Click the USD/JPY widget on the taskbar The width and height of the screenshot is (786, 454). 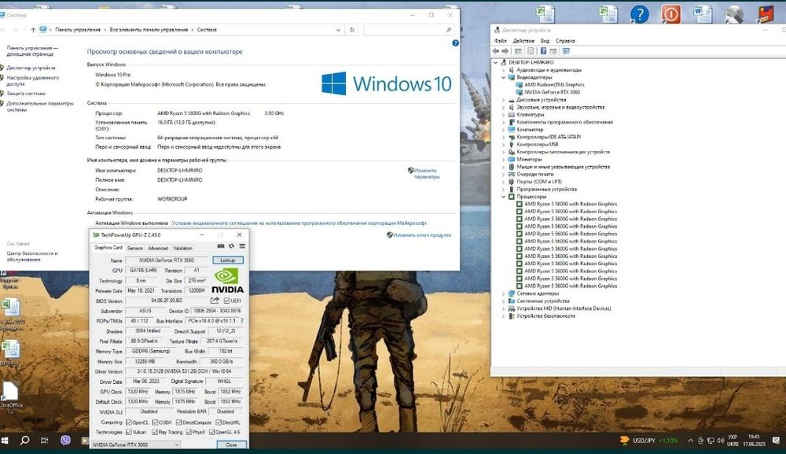[x=650, y=441]
